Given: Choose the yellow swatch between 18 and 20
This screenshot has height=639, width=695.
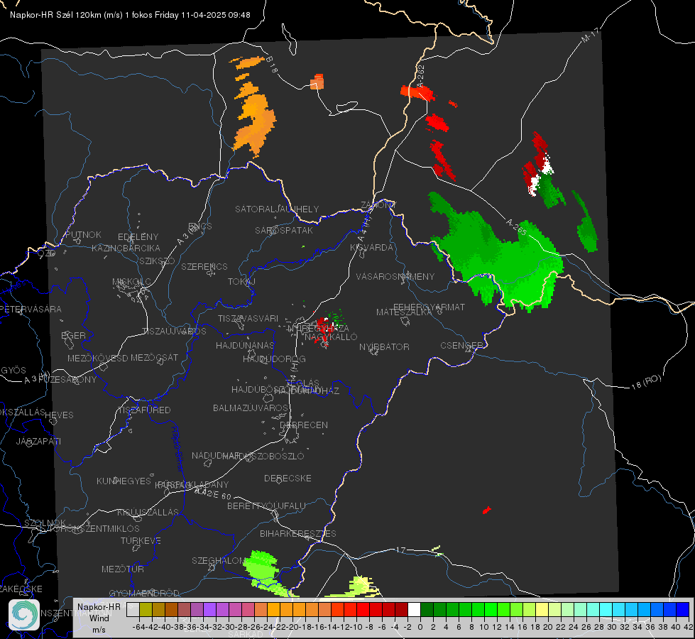Looking at the screenshot, I should point(542,610).
